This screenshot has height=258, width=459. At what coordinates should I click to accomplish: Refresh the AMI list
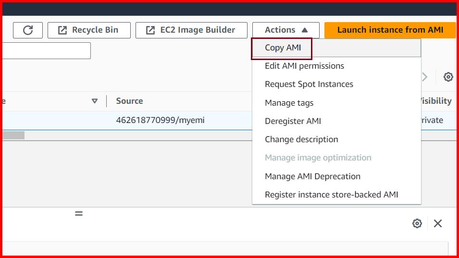(28, 30)
